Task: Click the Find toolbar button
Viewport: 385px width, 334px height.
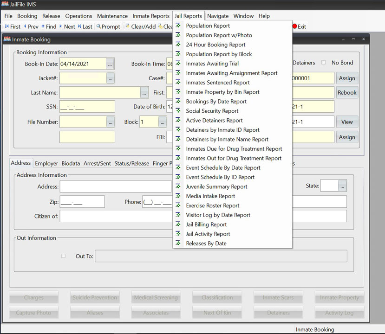Action: pyautogui.click(x=49, y=26)
